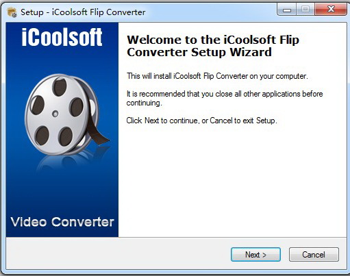
Task: Click the iCoolsoft logo text
Action: click(x=62, y=37)
